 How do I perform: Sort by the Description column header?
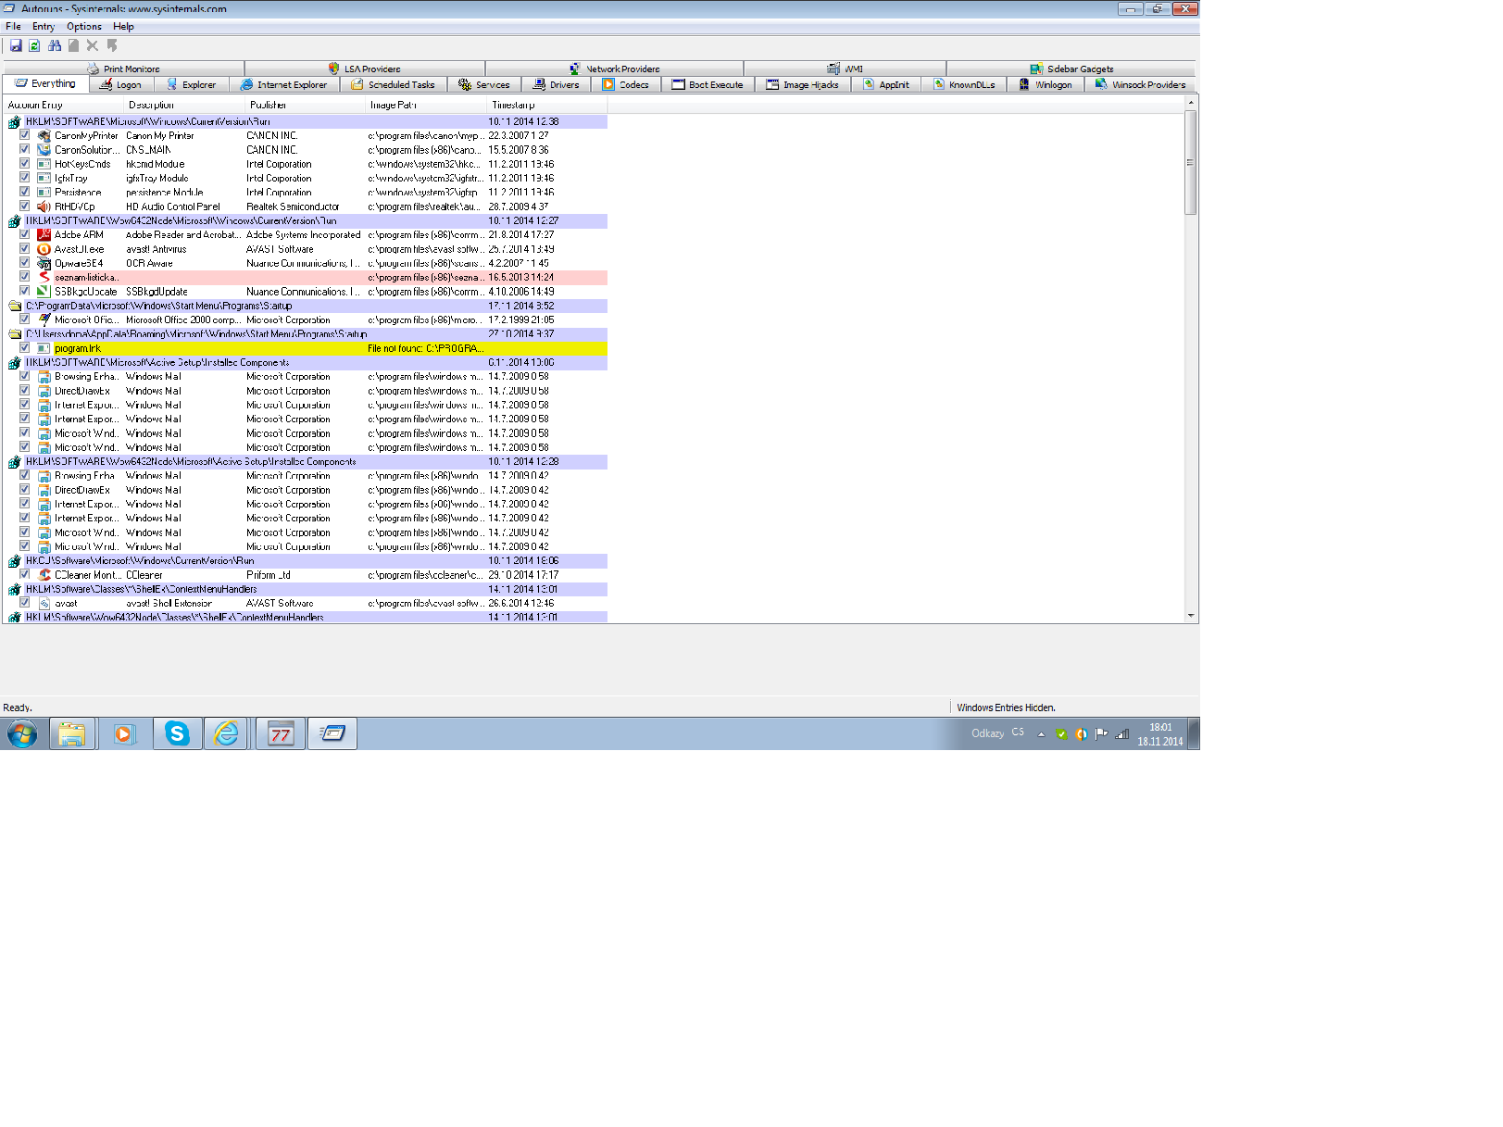(184, 105)
